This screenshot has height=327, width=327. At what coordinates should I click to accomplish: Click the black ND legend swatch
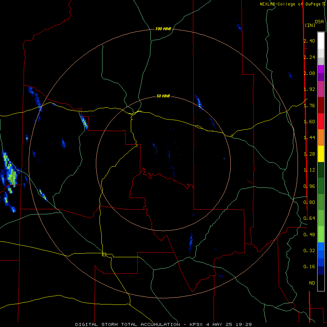click(x=321, y=283)
